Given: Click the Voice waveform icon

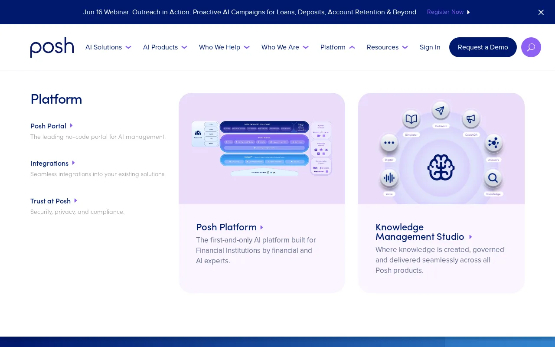Looking at the screenshot, I should click(389, 177).
